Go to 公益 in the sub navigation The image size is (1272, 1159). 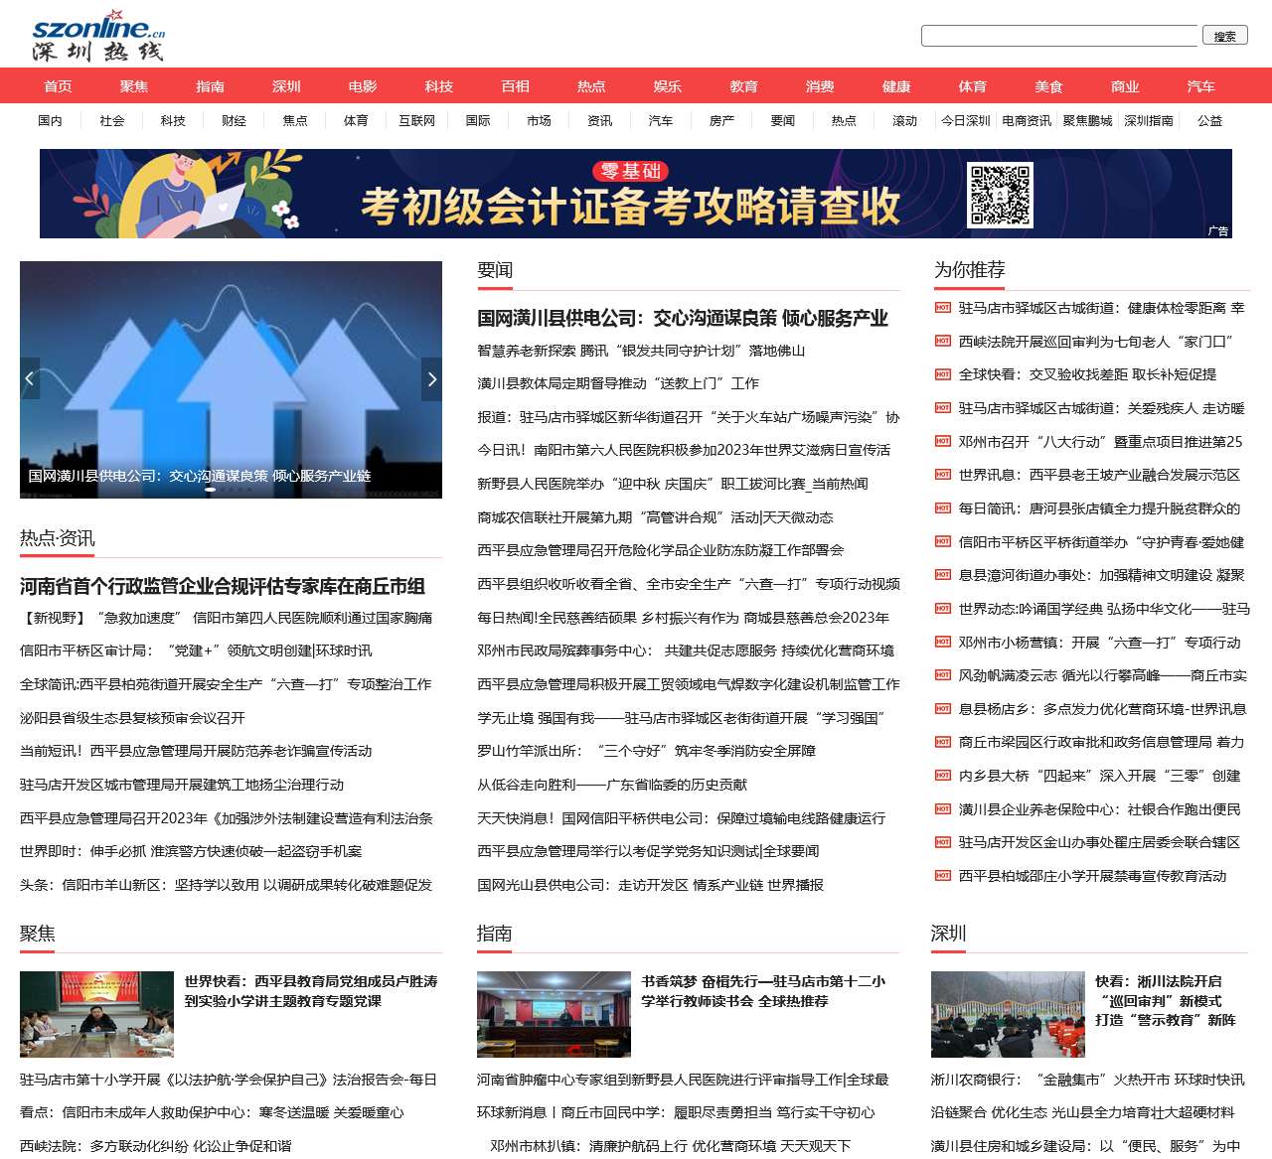click(1209, 120)
